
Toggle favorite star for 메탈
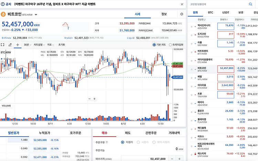(x=192, y=78)
